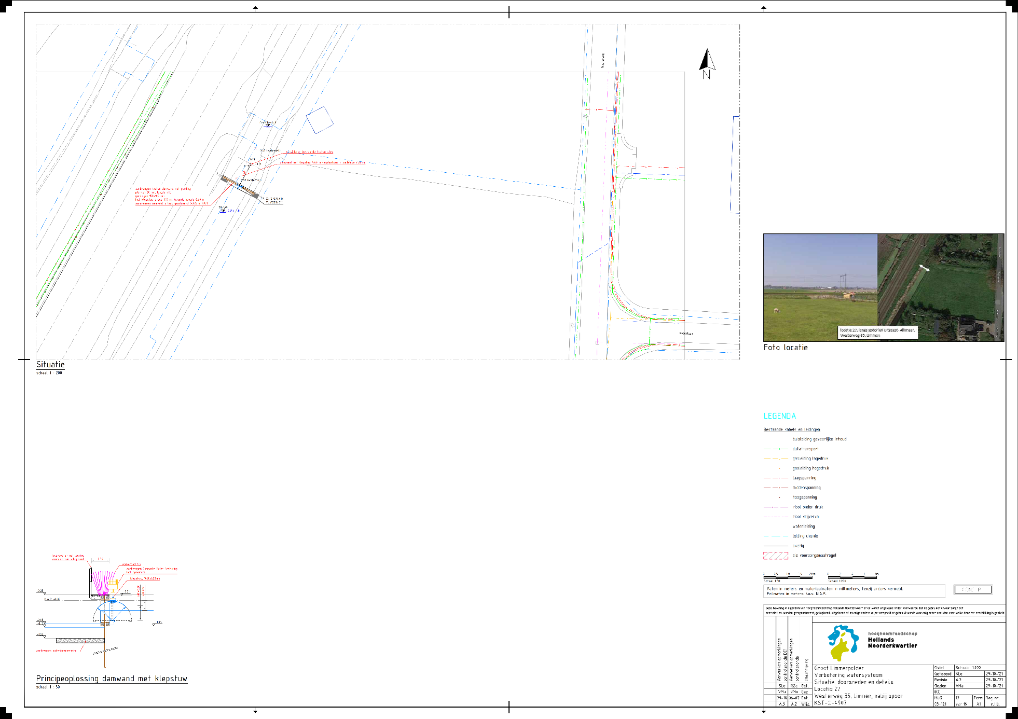Click the 'hoogspanning' legend entry

[804, 497]
